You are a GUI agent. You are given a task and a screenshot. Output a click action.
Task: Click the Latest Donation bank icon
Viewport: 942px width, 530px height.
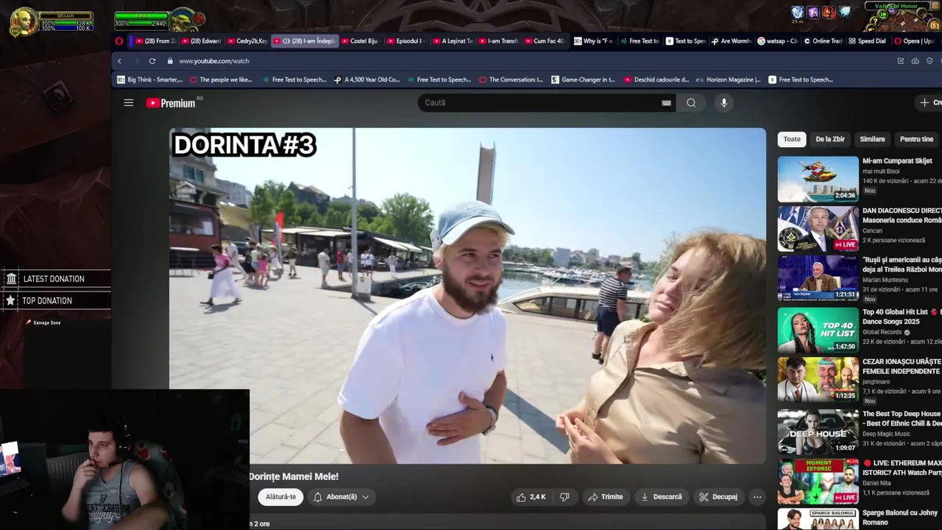coord(11,278)
